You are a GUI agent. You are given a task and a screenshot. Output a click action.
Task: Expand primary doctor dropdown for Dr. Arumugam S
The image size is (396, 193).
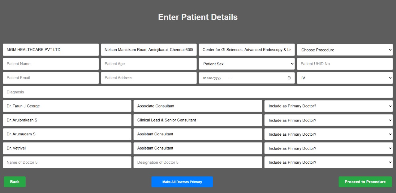(329, 134)
